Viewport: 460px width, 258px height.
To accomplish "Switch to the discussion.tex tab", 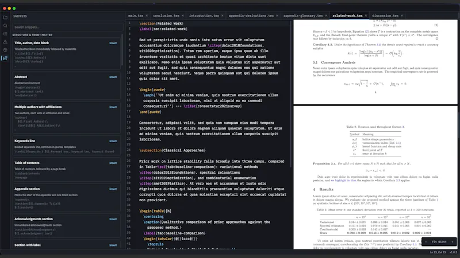I will [385, 16].
